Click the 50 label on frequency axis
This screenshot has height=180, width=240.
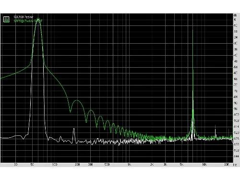point(32,165)
